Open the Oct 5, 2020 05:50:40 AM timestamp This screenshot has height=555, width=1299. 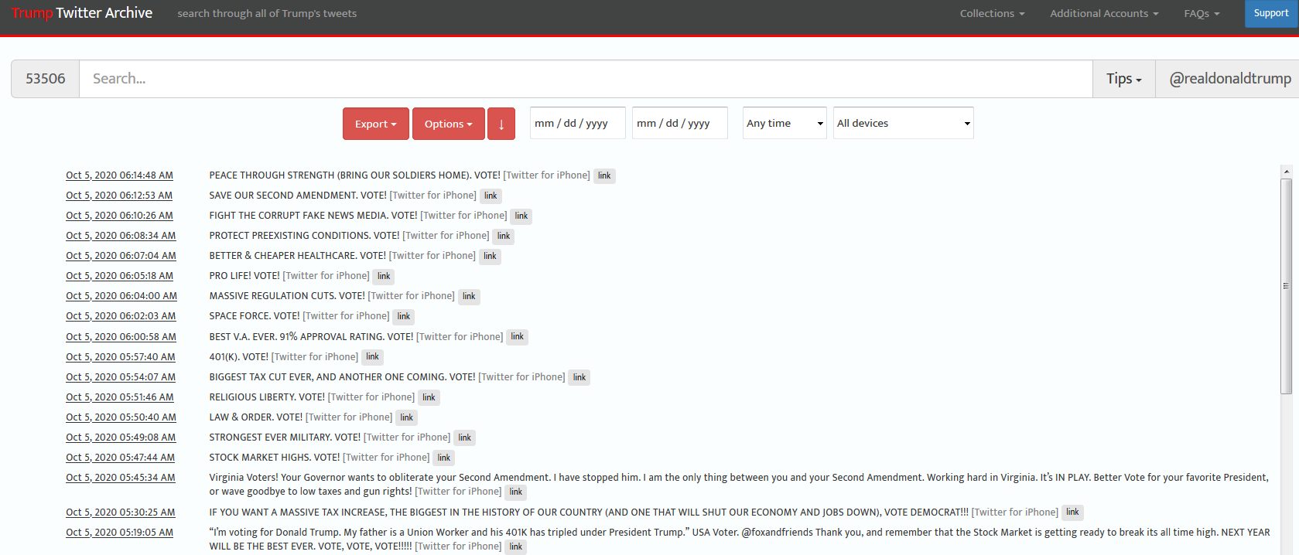click(x=121, y=417)
